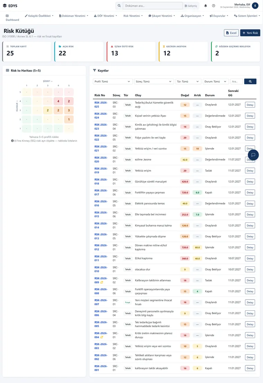Image resolution: width=263 pixels, height=383 pixels.
Task: Click the Fırsat tag on RSK-2026-007
Action: coord(128,302)
